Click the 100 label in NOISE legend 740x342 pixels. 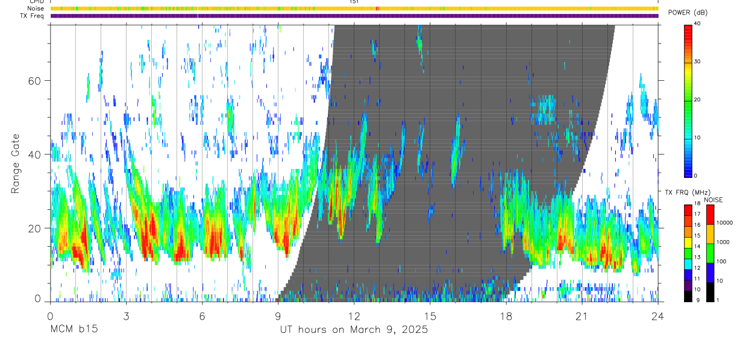tap(721, 261)
